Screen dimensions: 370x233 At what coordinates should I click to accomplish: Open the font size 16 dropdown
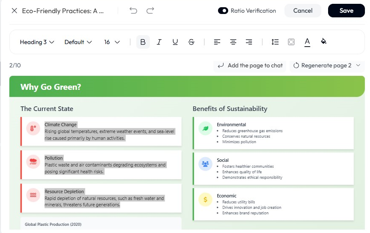pyautogui.click(x=112, y=42)
